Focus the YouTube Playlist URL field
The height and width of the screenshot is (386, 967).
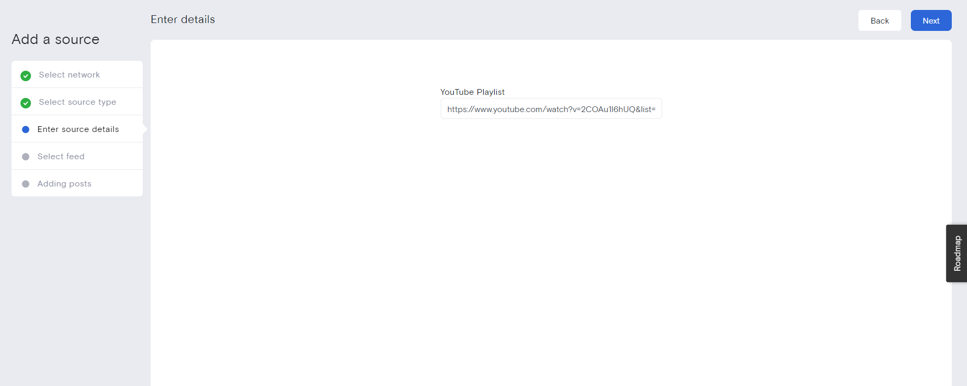coord(551,109)
